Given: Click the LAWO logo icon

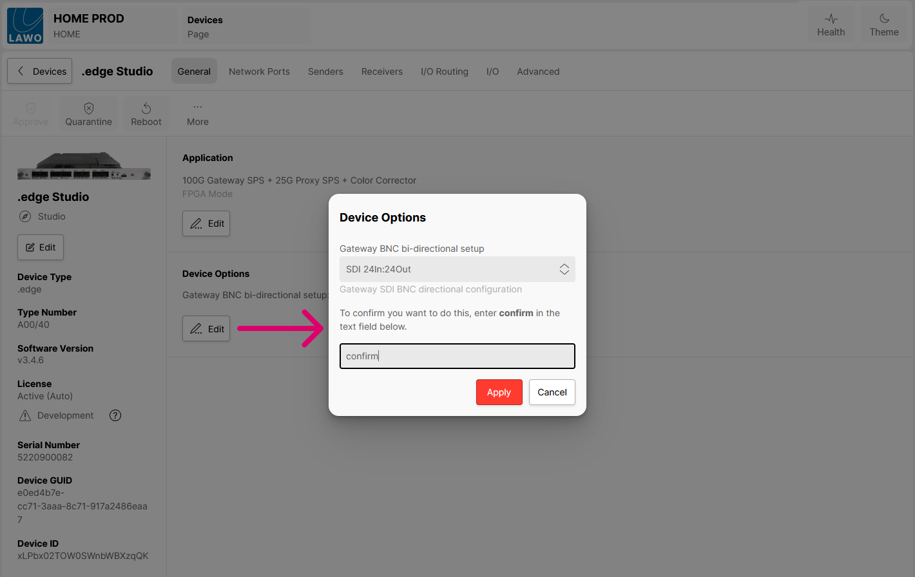Looking at the screenshot, I should (x=25, y=26).
